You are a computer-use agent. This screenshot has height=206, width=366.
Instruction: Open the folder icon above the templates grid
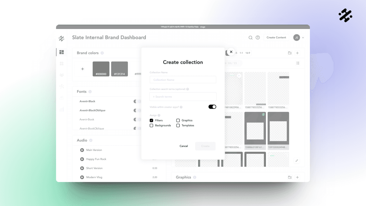point(290,53)
